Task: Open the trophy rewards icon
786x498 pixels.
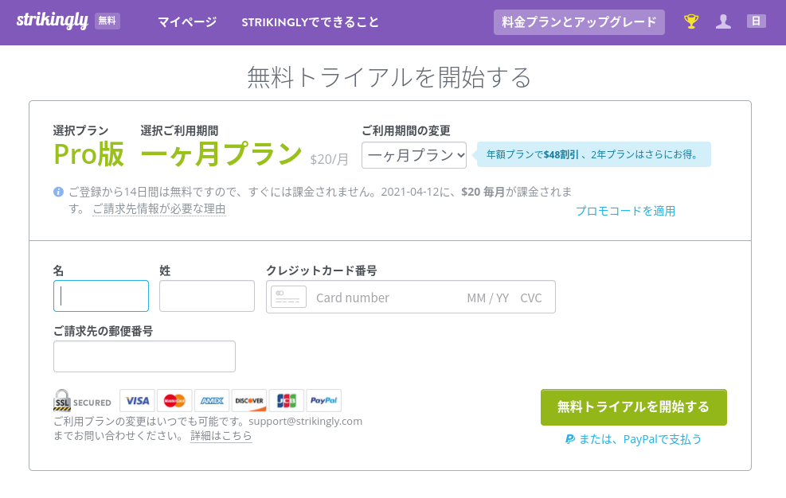Action: click(x=691, y=21)
